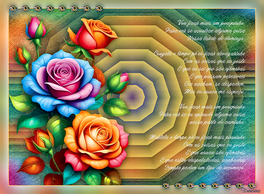Viewport: 264px width, 194px height.
Task: Click the first poem line "Vou ficar mais um pouquinho"
Action: (x=211, y=23)
